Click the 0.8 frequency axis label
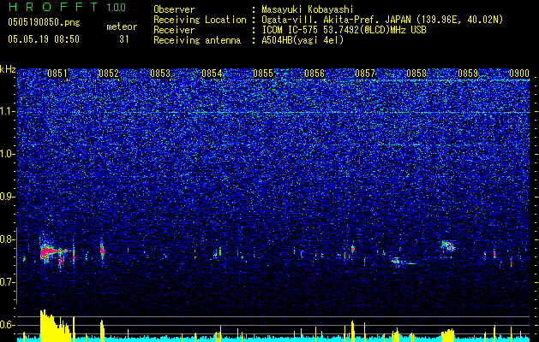 [8, 239]
